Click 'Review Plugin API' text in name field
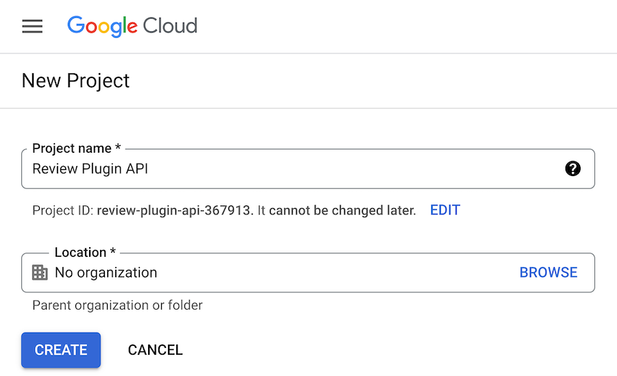Screen dimensions: 617x376 pos(90,168)
